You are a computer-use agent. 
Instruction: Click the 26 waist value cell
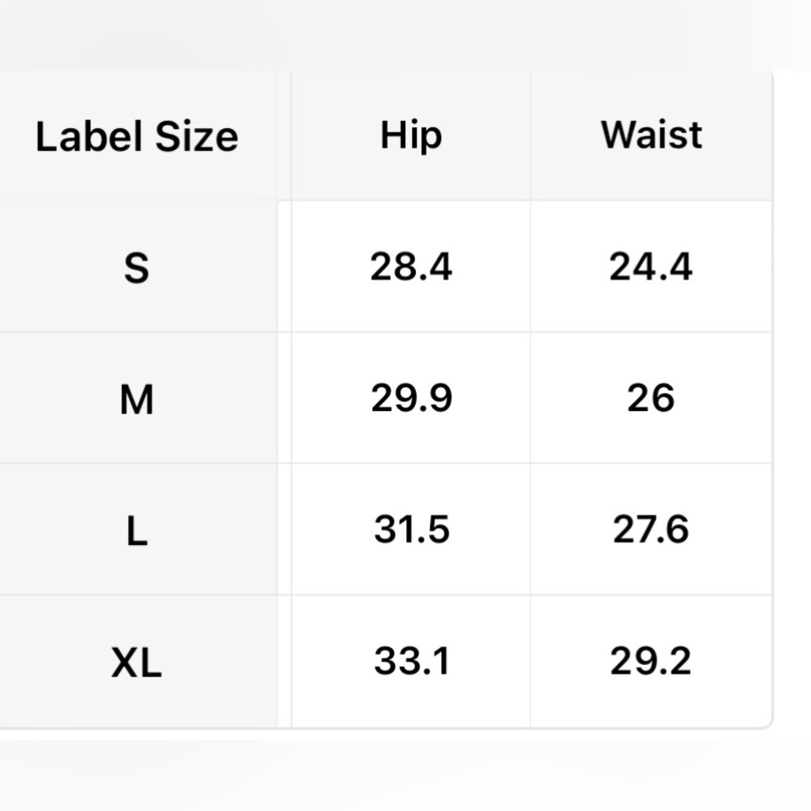tap(651, 397)
